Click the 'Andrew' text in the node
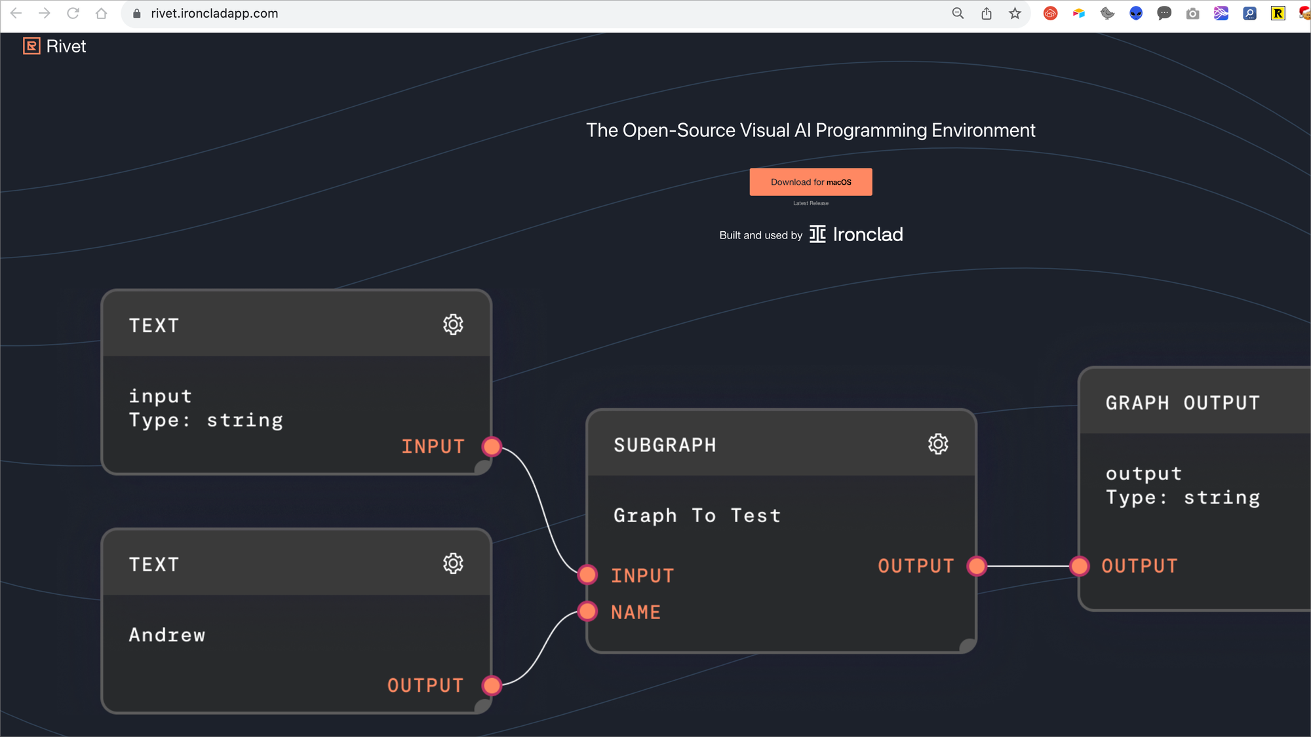Screen dimensions: 1311x737 [x=167, y=635]
